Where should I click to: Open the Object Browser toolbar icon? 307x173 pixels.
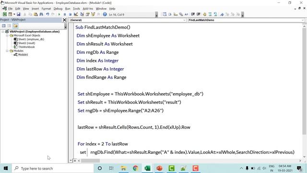(93, 14)
